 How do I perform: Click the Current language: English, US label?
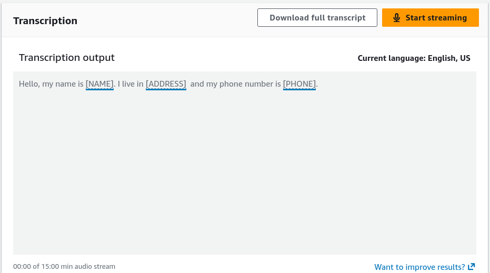click(x=414, y=58)
